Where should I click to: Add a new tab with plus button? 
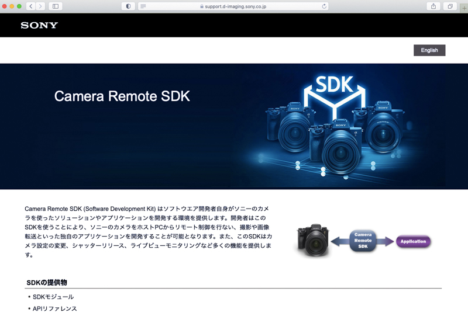point(464,8)
